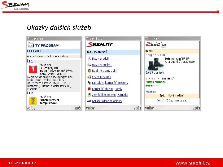Screen dimensions: 223x167
Task: Click the icon beside Byty k pronájmu
Action: click(x=89, y=65)
